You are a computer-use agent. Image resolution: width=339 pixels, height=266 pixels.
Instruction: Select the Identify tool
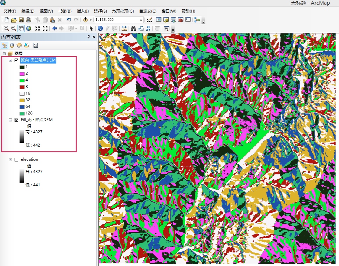(100, 28)
